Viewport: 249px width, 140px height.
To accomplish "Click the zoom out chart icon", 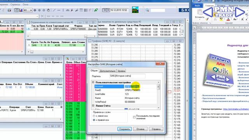I will pyautogui.click(x=44, y=10).
